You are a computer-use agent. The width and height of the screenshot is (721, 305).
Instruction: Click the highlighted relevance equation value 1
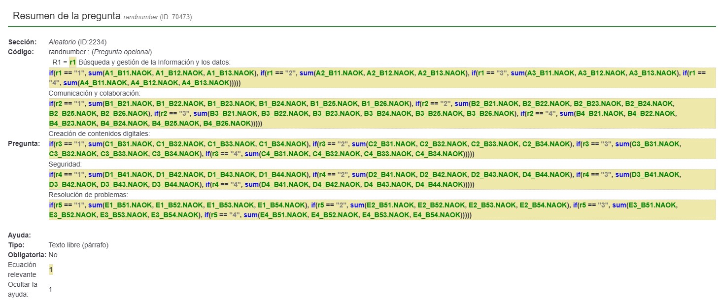coord(51,270)
